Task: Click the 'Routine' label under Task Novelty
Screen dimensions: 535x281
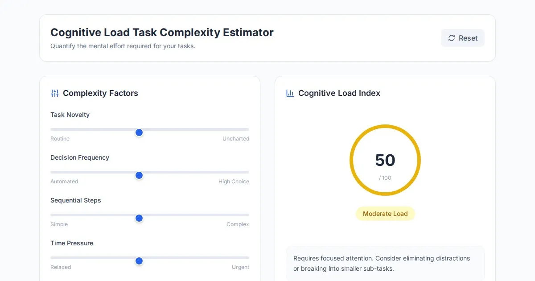Action: click(x=60, y=139)
